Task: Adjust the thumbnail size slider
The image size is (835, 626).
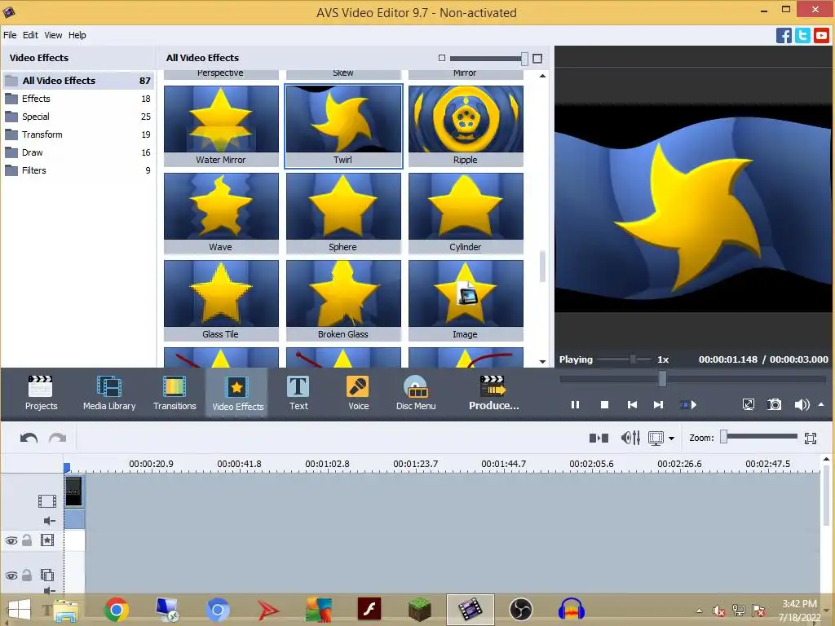Action: [x=524, y=59]
